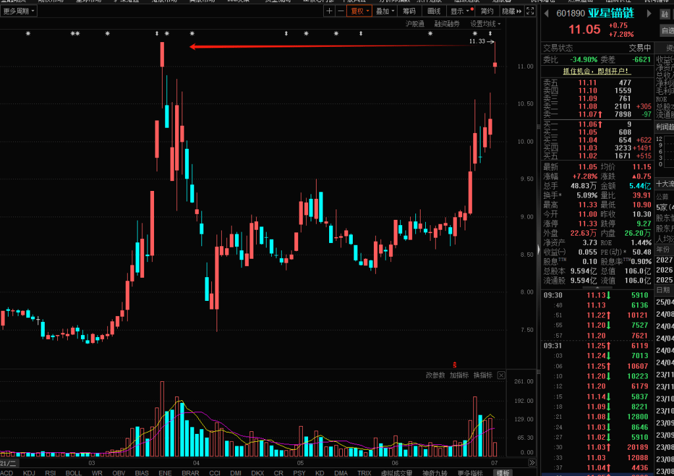Select DKX indicator tab
Viewport: 674px width, 476px height.
point(257,473)
